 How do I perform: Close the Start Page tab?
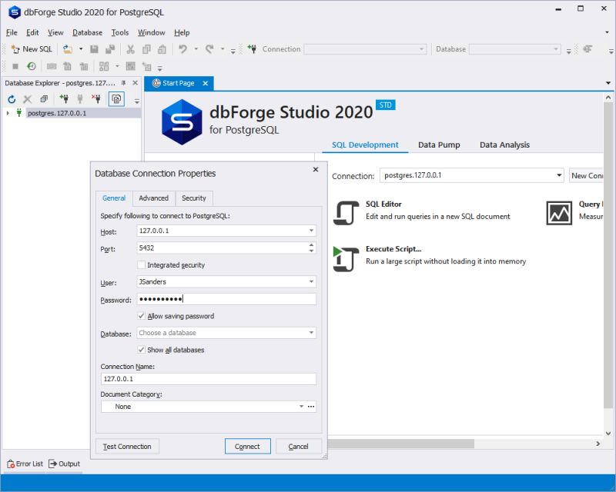pyautogui.click(x=205, y=83)
